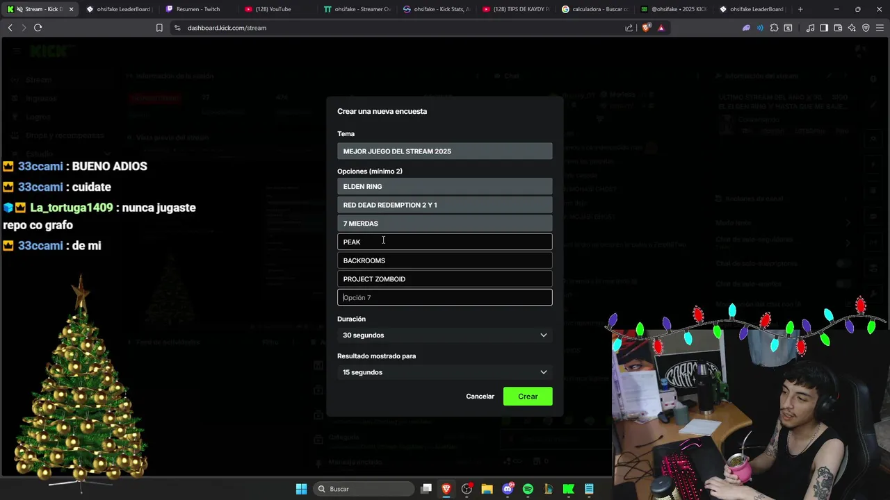Open new tab with plus button
This screenshot has height=500, width=890.
pyautogui.click(x=800, y=9)
